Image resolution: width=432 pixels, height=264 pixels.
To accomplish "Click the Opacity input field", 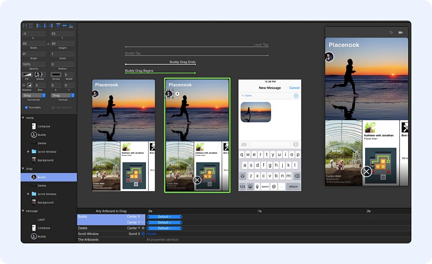I will click(34, 64).
